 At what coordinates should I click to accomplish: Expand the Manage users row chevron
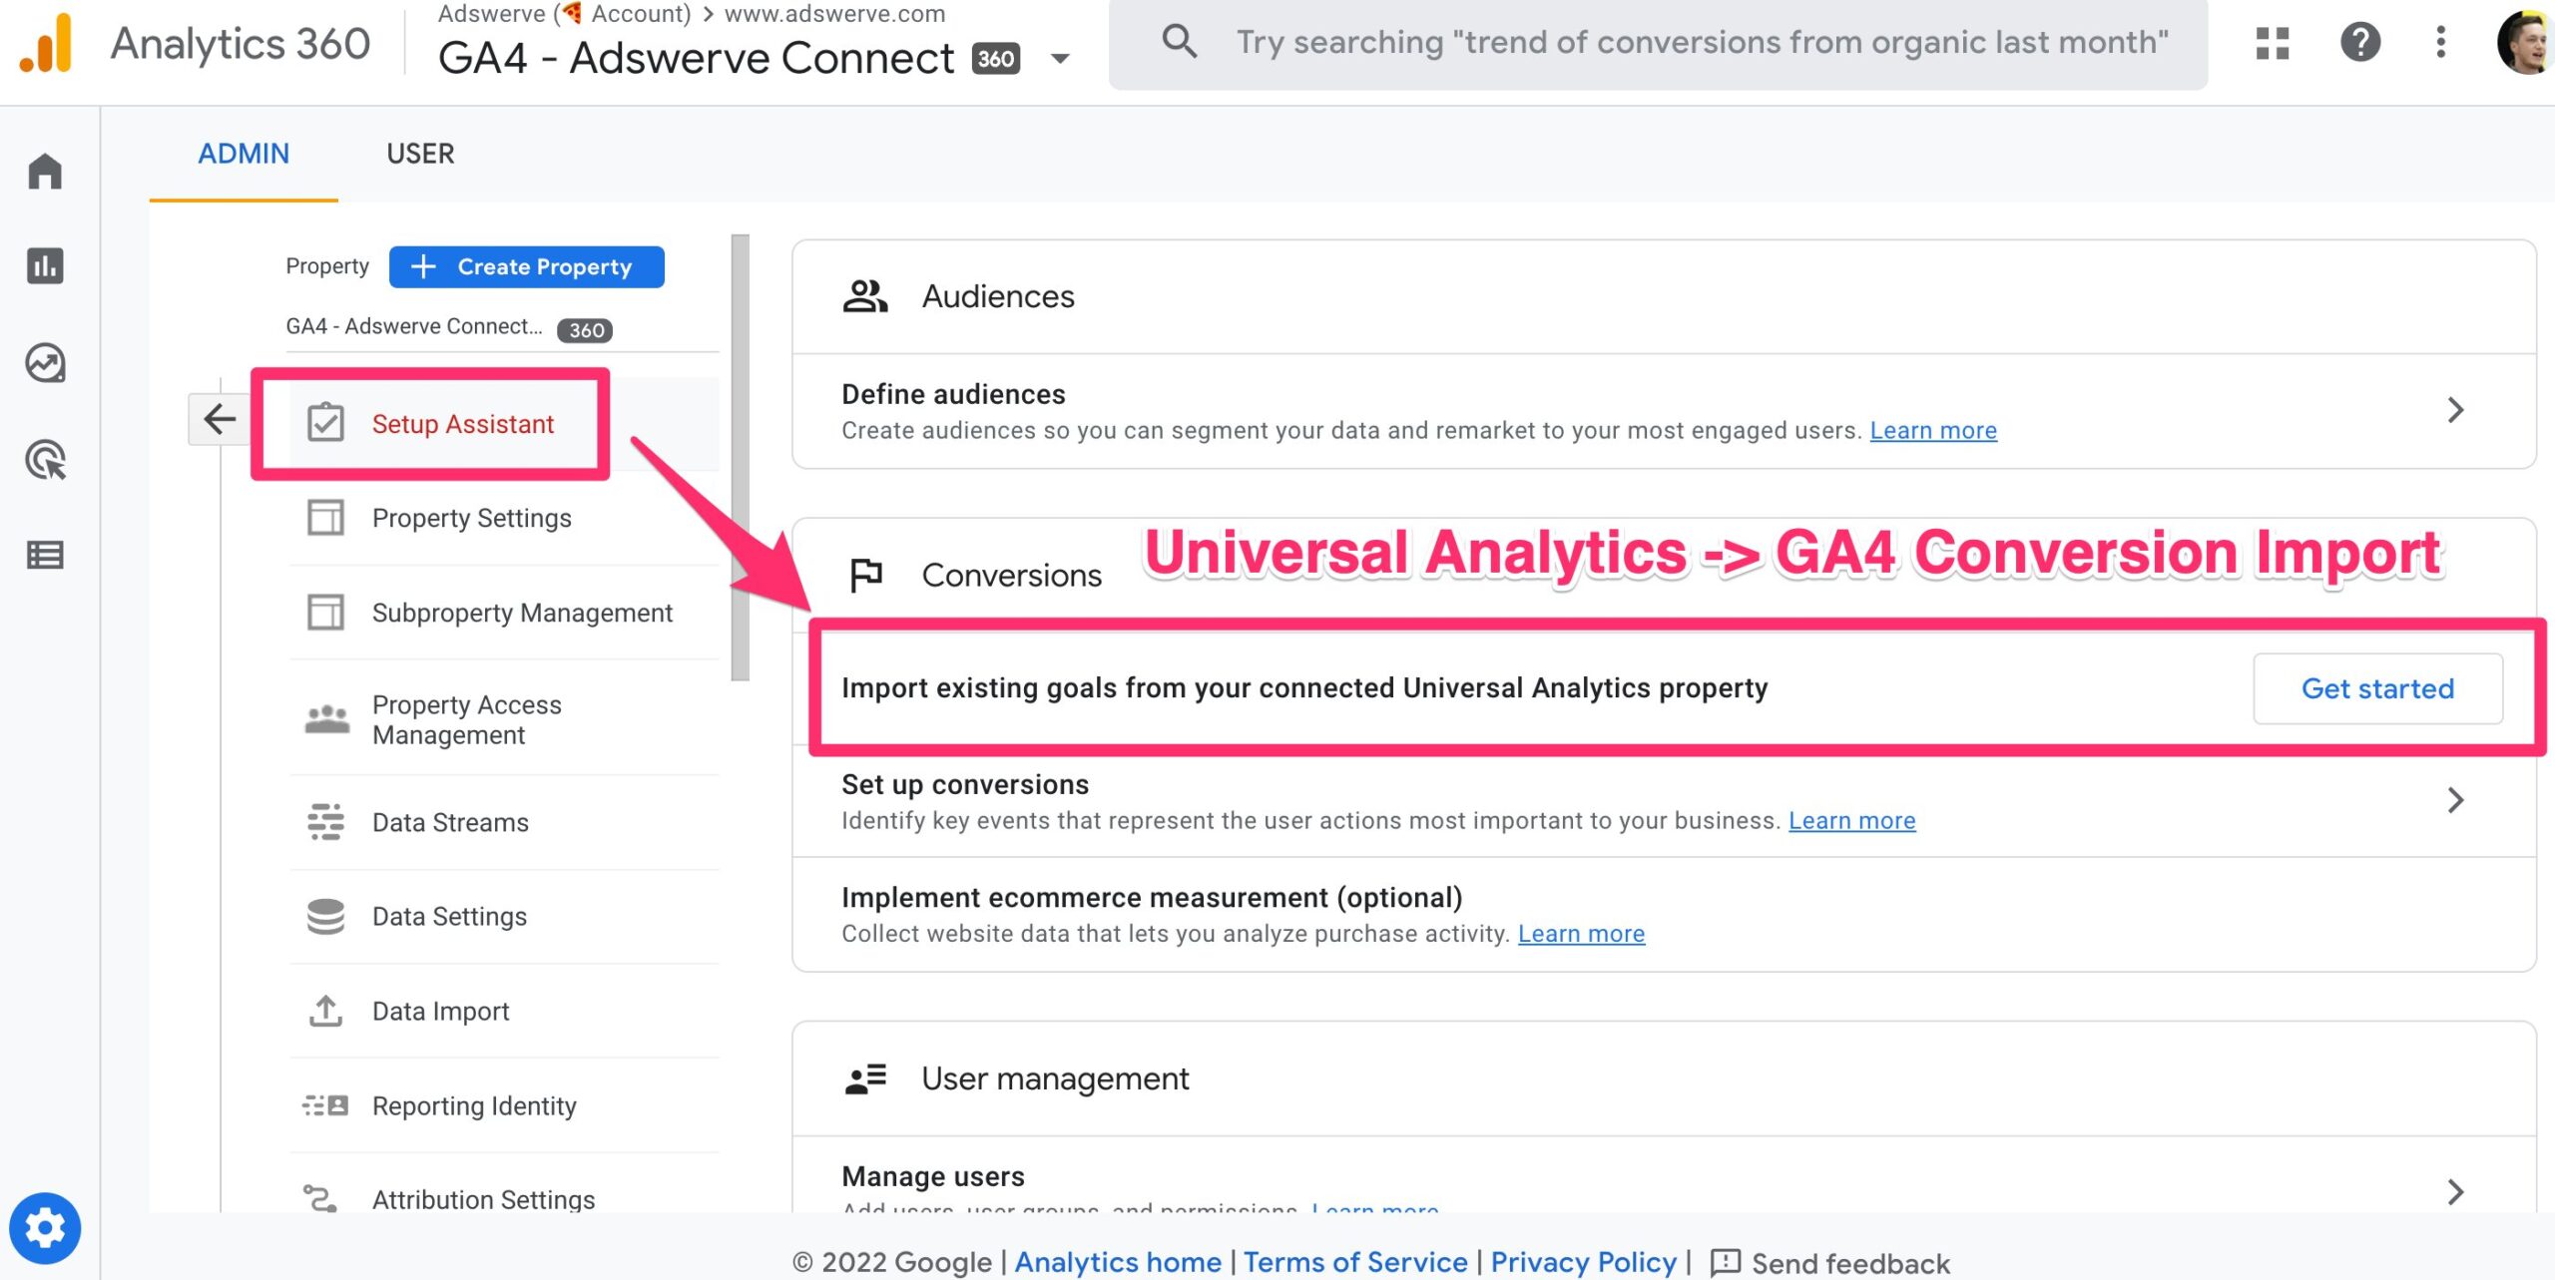pyautogui.click(x=2455, y=1191)
